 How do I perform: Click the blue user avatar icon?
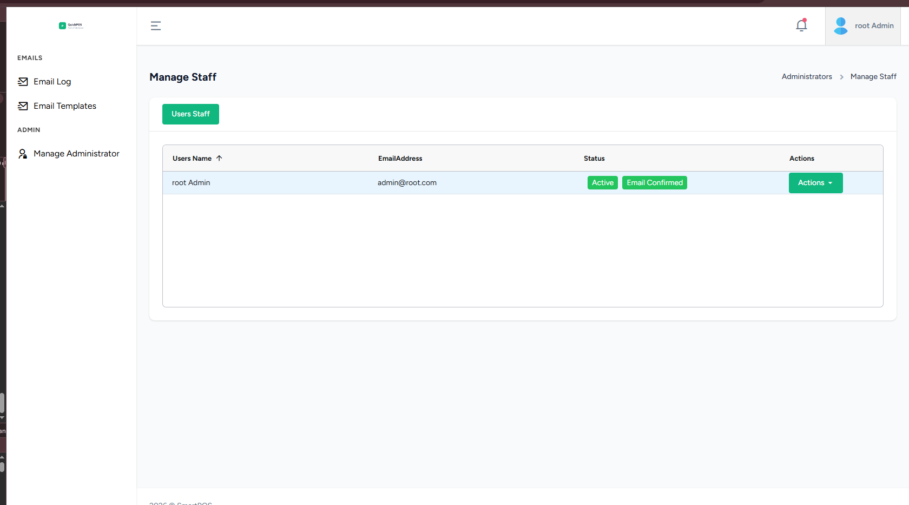click(x=841, y=26)
